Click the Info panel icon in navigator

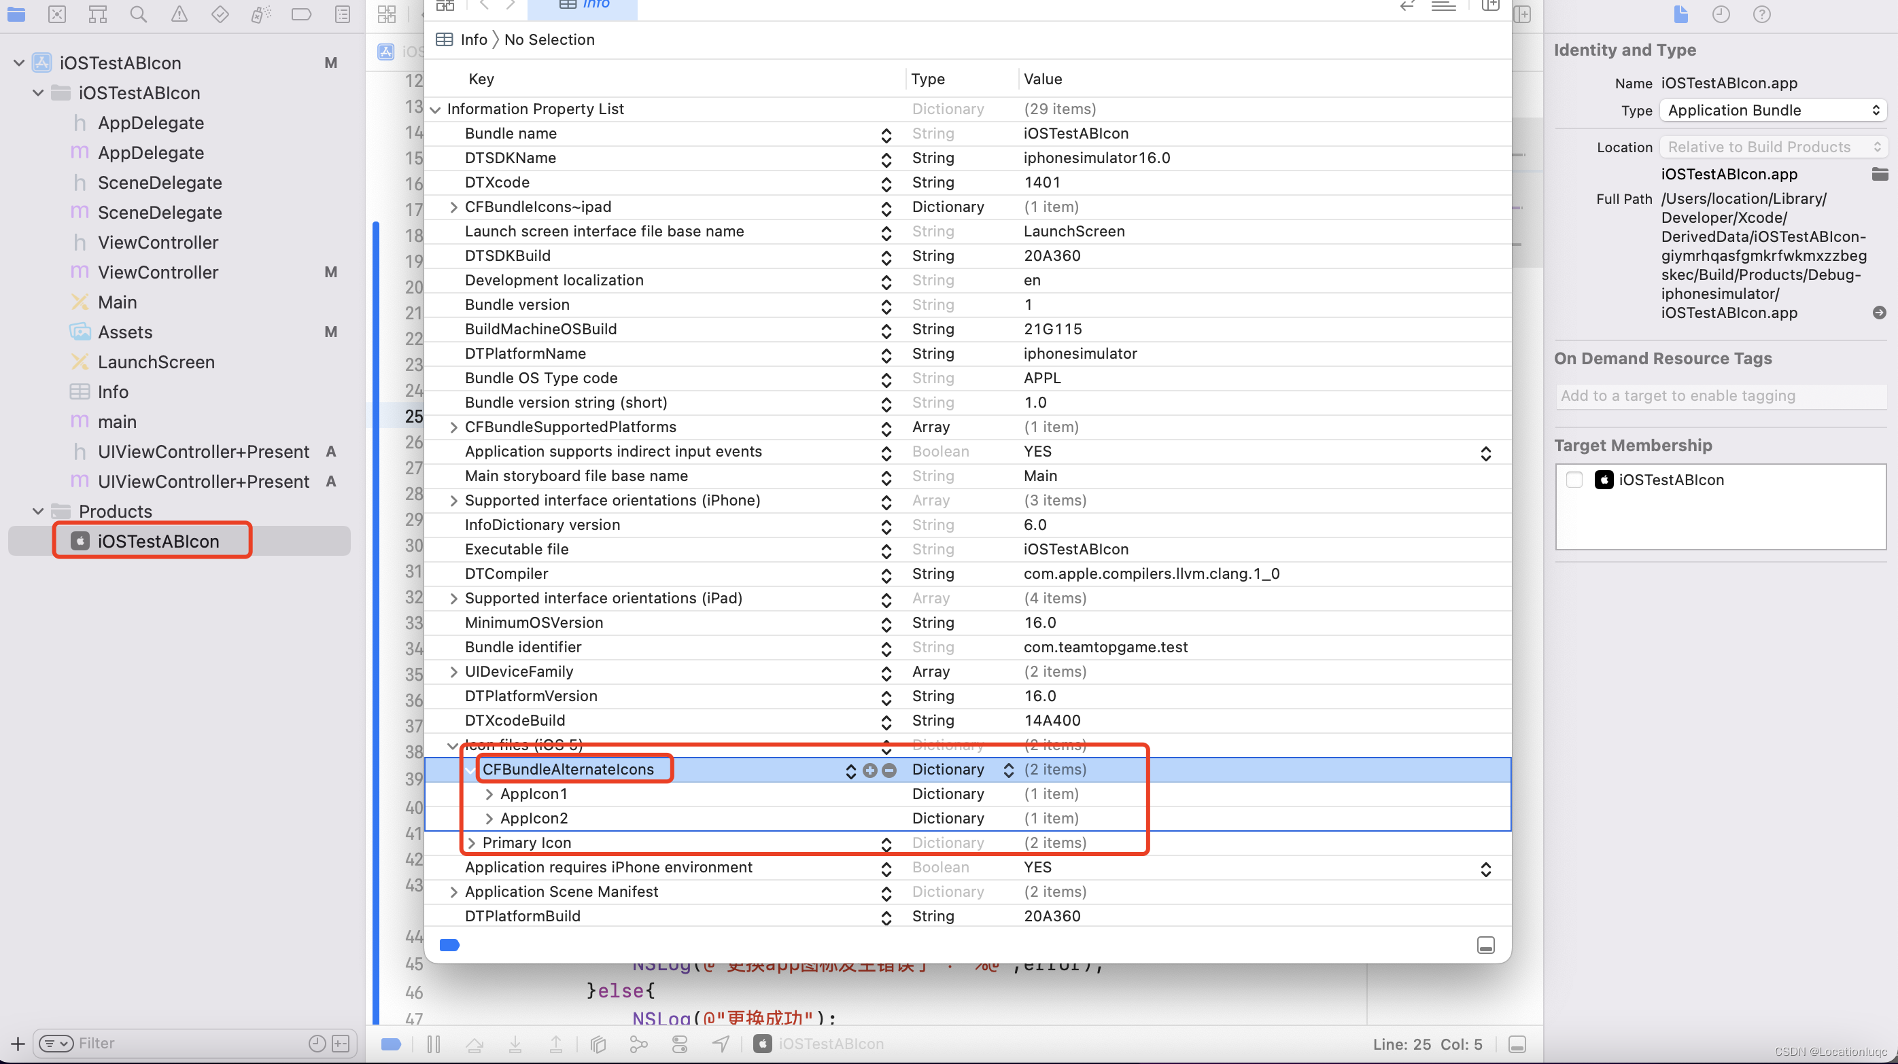coord(82,391)
